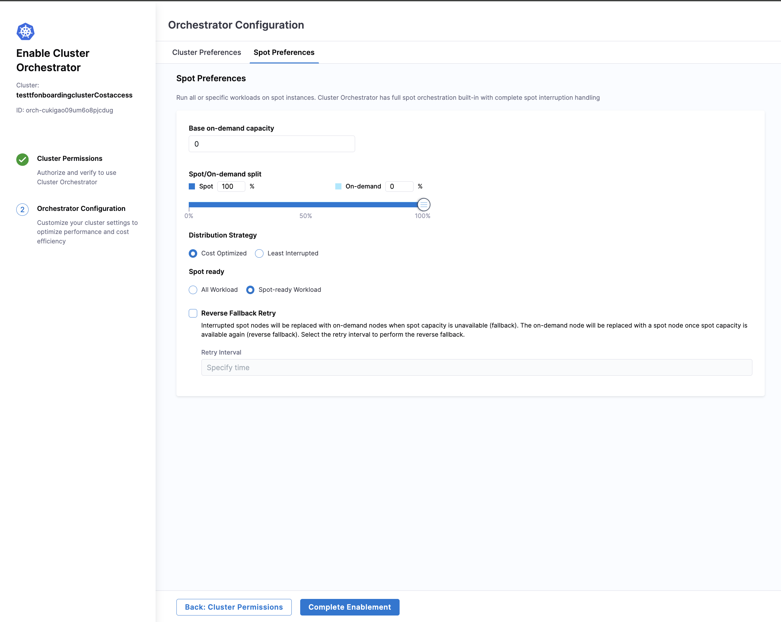Open the Spot Preferences tab
The height and width of the screenshot is (622, 781).
[x=284, y=53]
